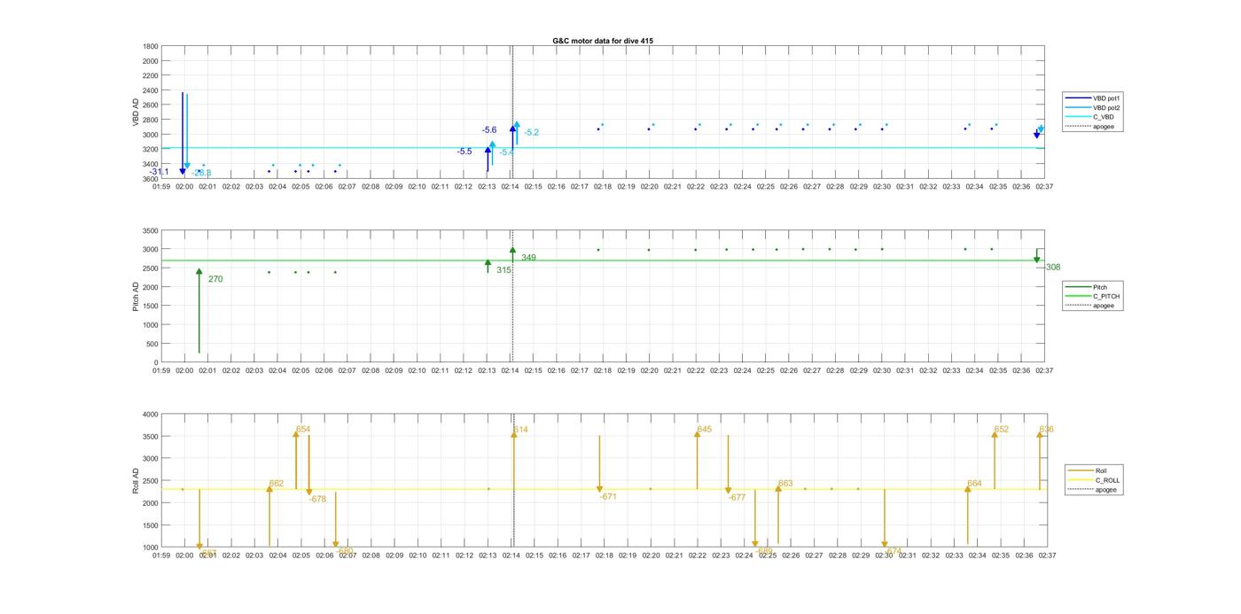
Task: Click the "654" roll data label
Action: point(303,430)
